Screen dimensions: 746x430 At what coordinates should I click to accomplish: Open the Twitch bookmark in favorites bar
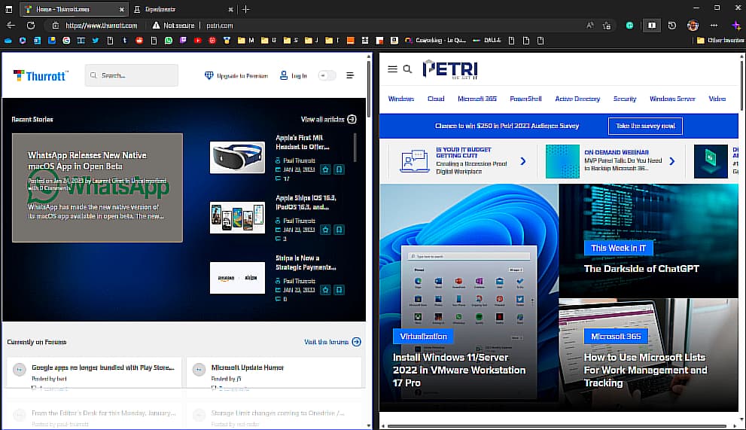(183, 41)
